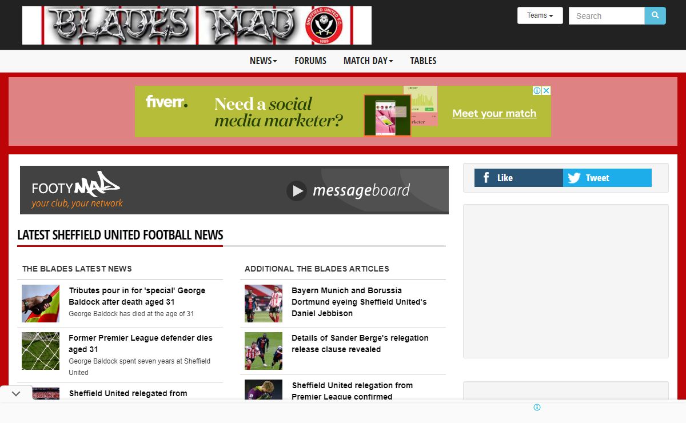The height and width of the screenshot is (423, 686).
Task: Open Sheffield United relegated from article in left column
Action: (128, 393)
